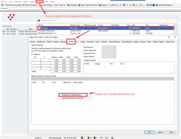Open the Código Depósito dropdown
This screenshot has height=139, width=181.
[x=109, y=57]
